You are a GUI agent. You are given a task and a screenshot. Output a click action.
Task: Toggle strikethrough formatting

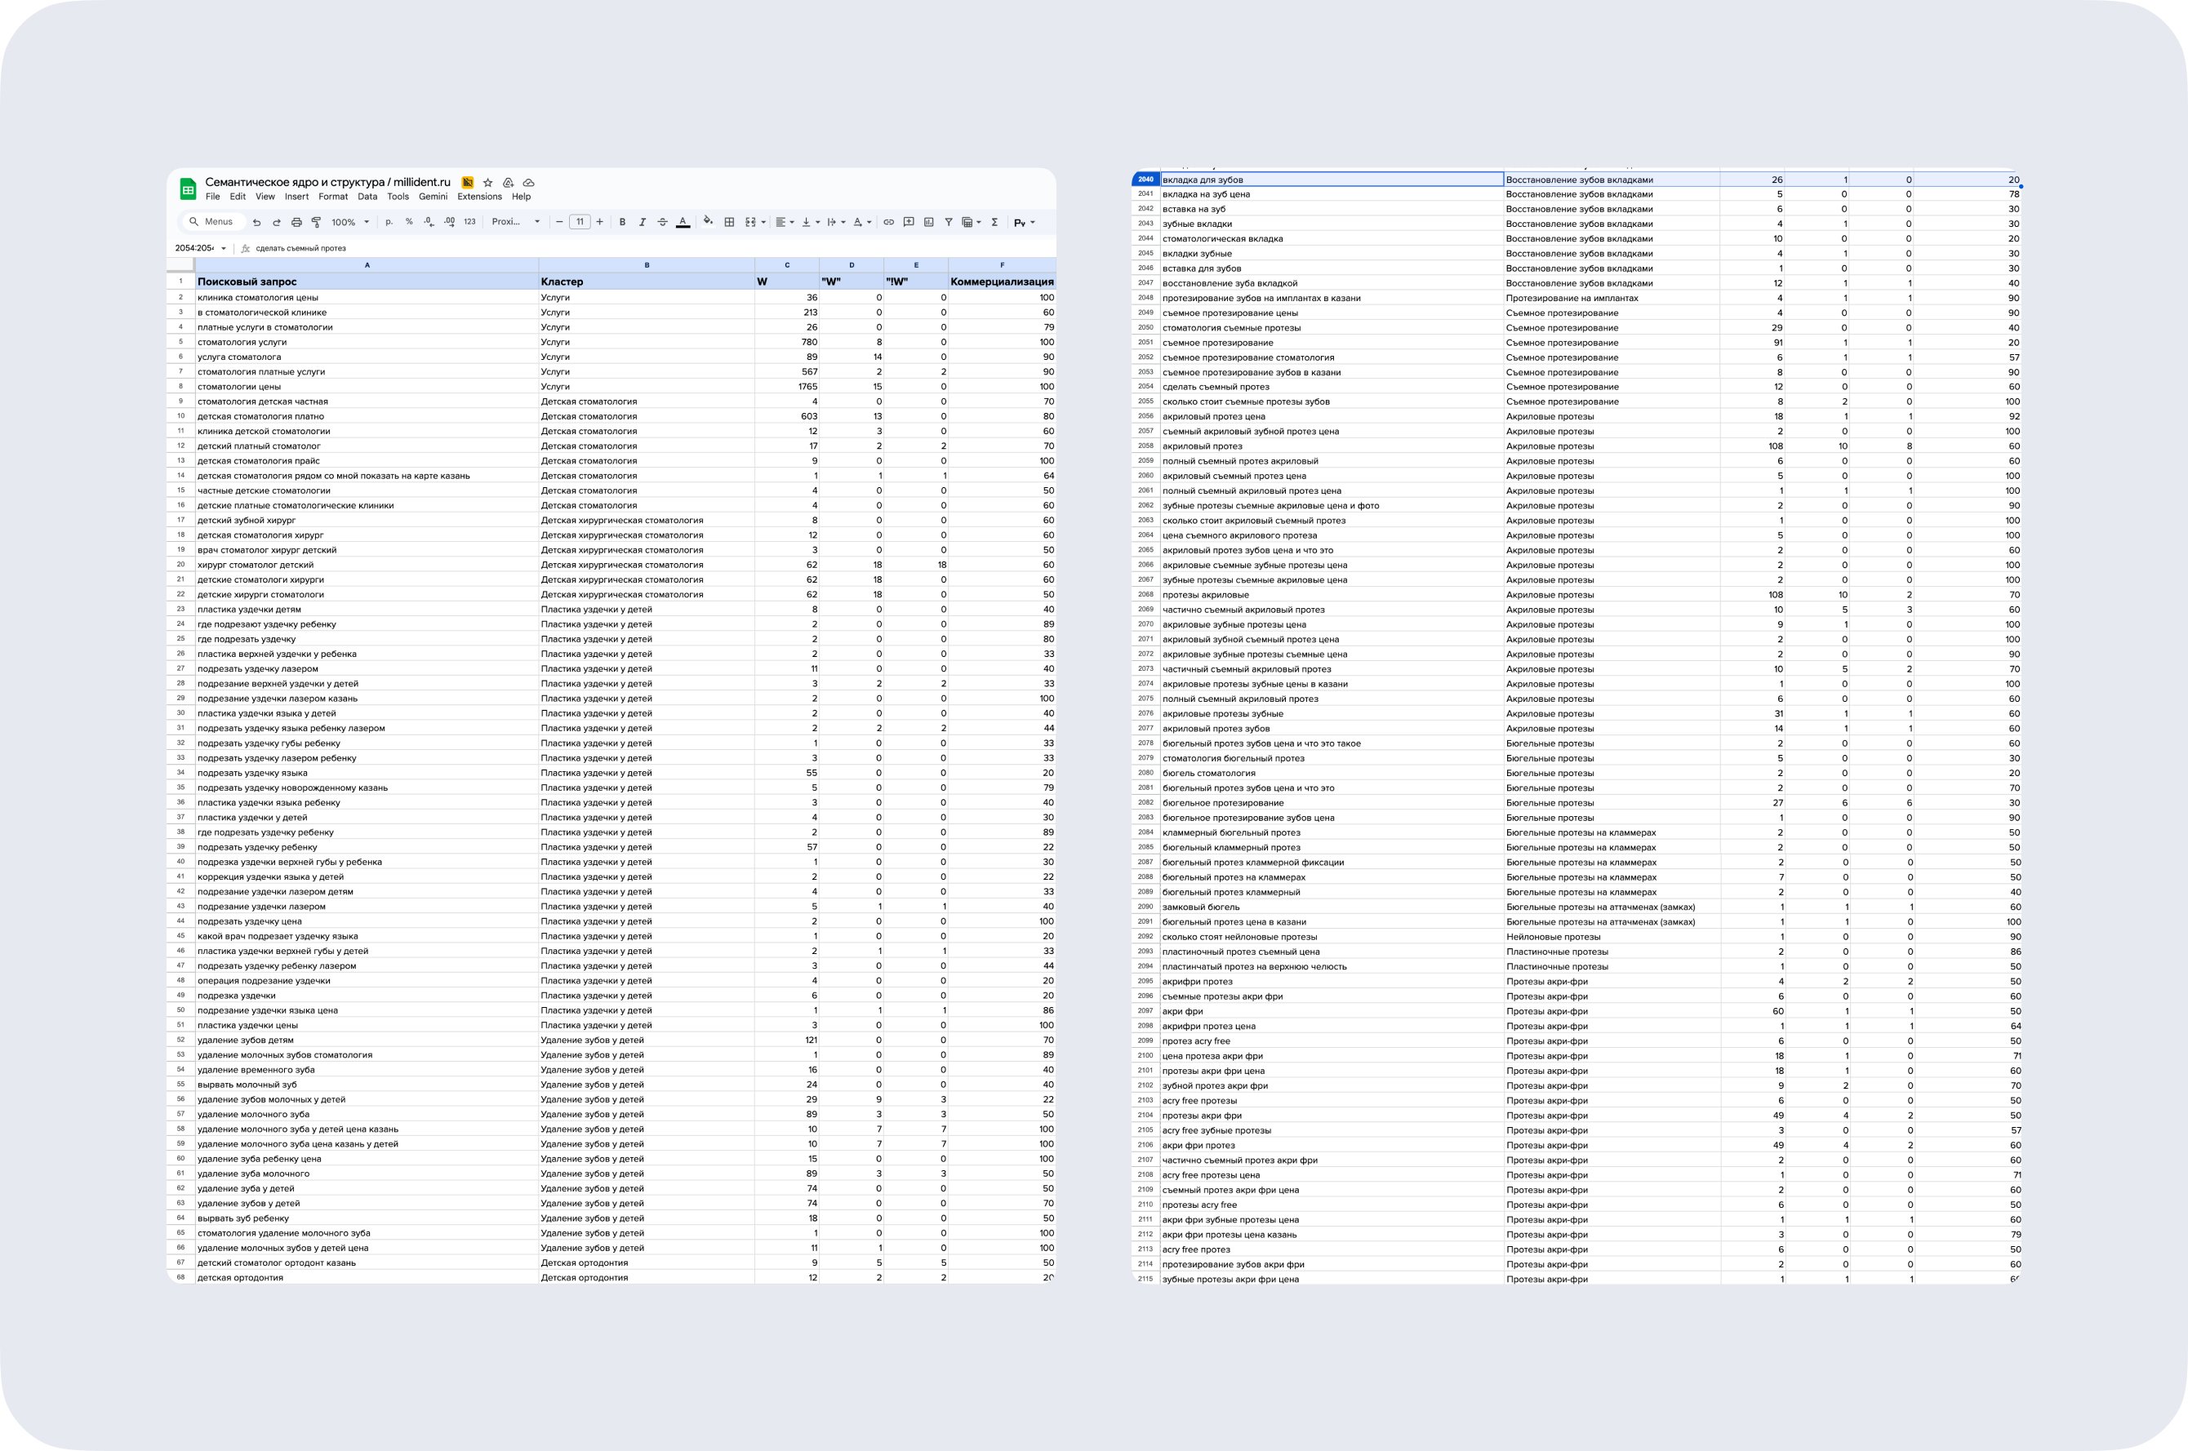coord(662,222)
